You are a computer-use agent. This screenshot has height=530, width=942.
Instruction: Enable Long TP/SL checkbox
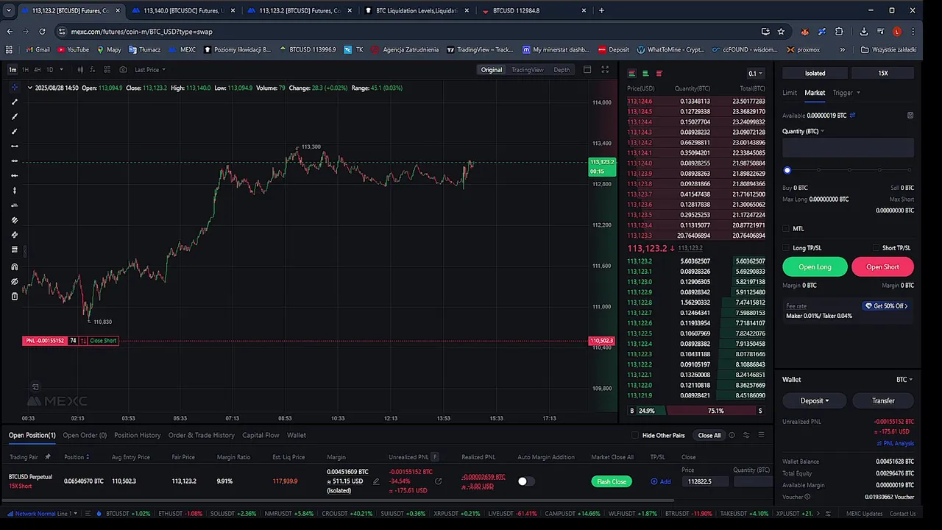coord(786,248)
